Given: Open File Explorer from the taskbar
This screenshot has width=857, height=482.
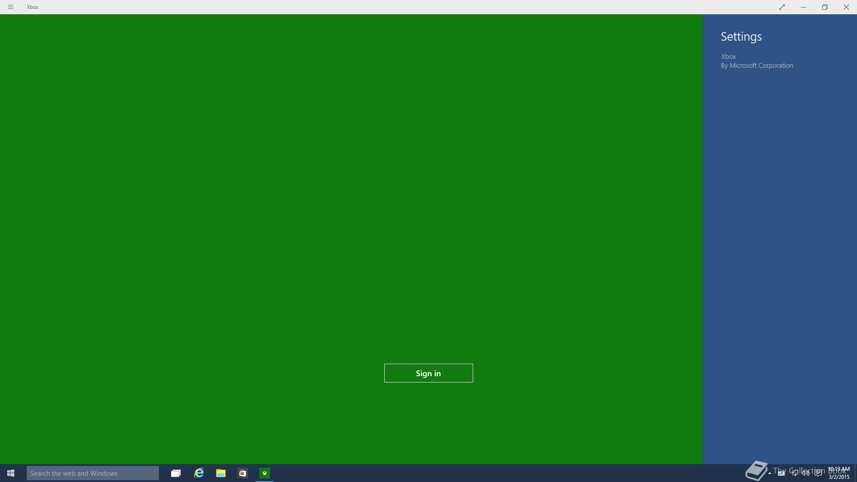Looking at the screenshot, I should click(x=220, y=473).
